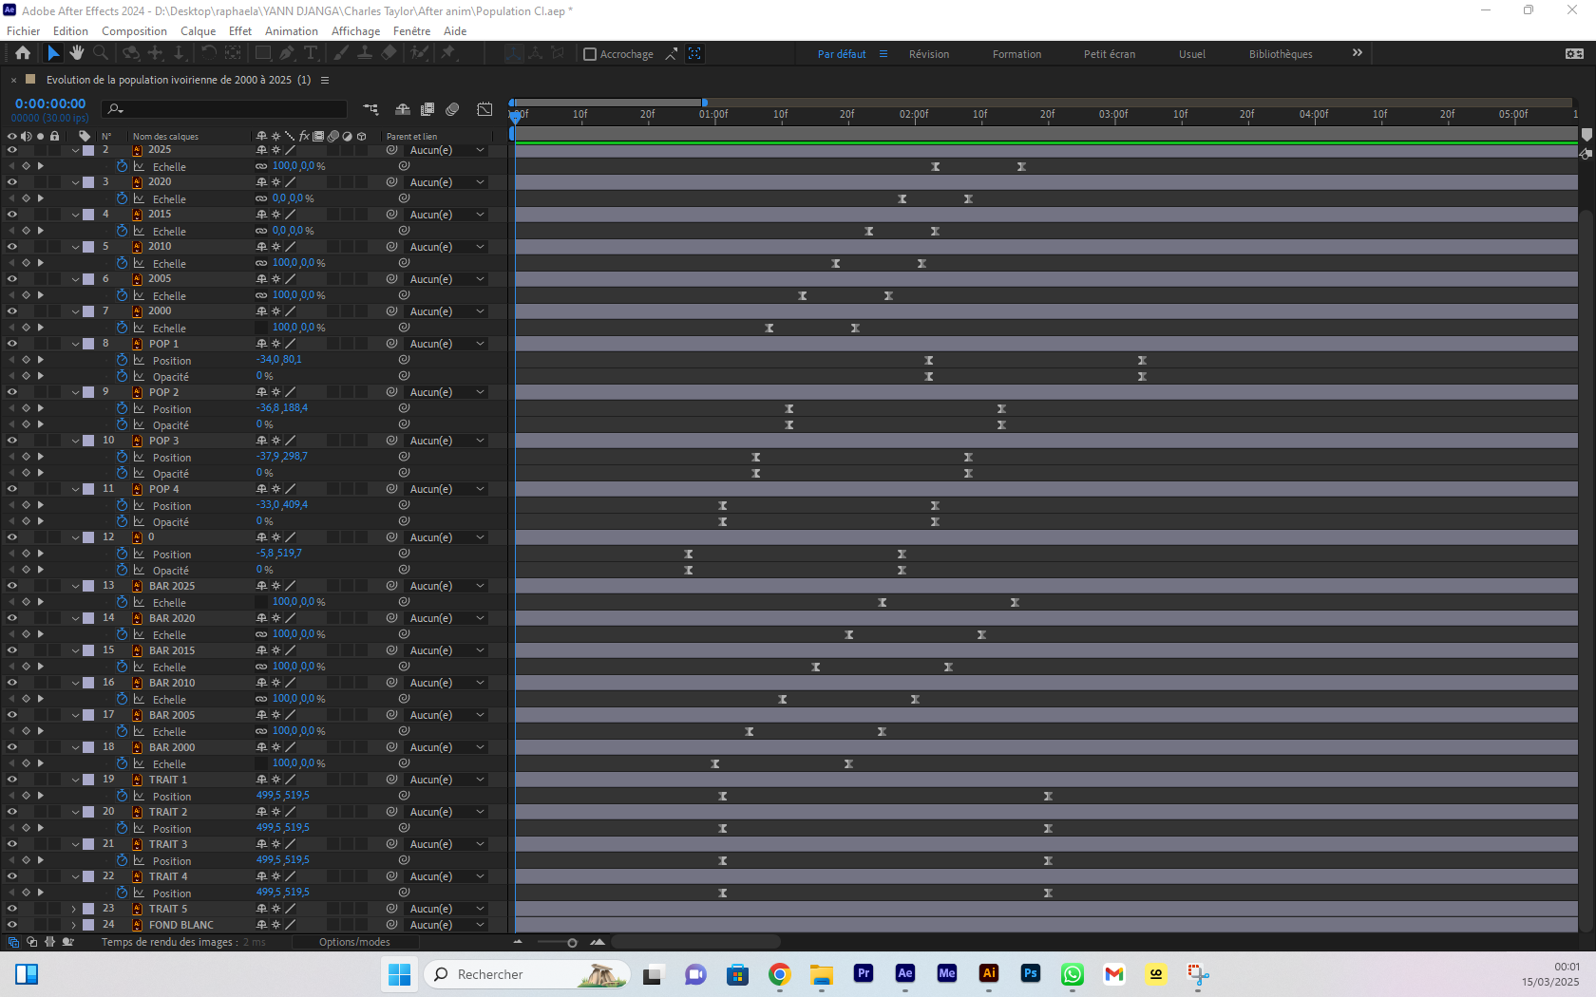Select the Rotation tool
Image resolution: width=1596 pixels, height=997 pixels.
point(208,53)
